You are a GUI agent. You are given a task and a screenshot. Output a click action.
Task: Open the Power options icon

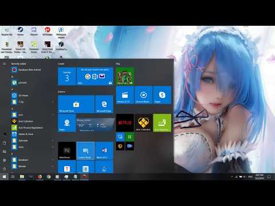[x=5, y=169]
